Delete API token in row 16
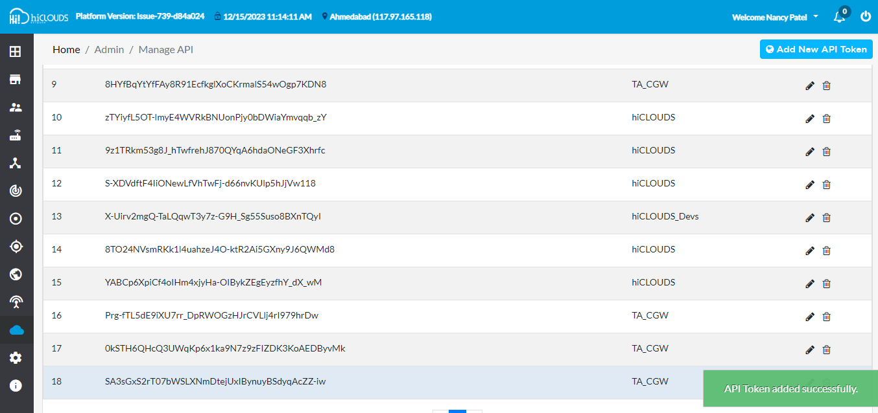The width and height of the screenshot is (878, 413). (x=826, y=317)
